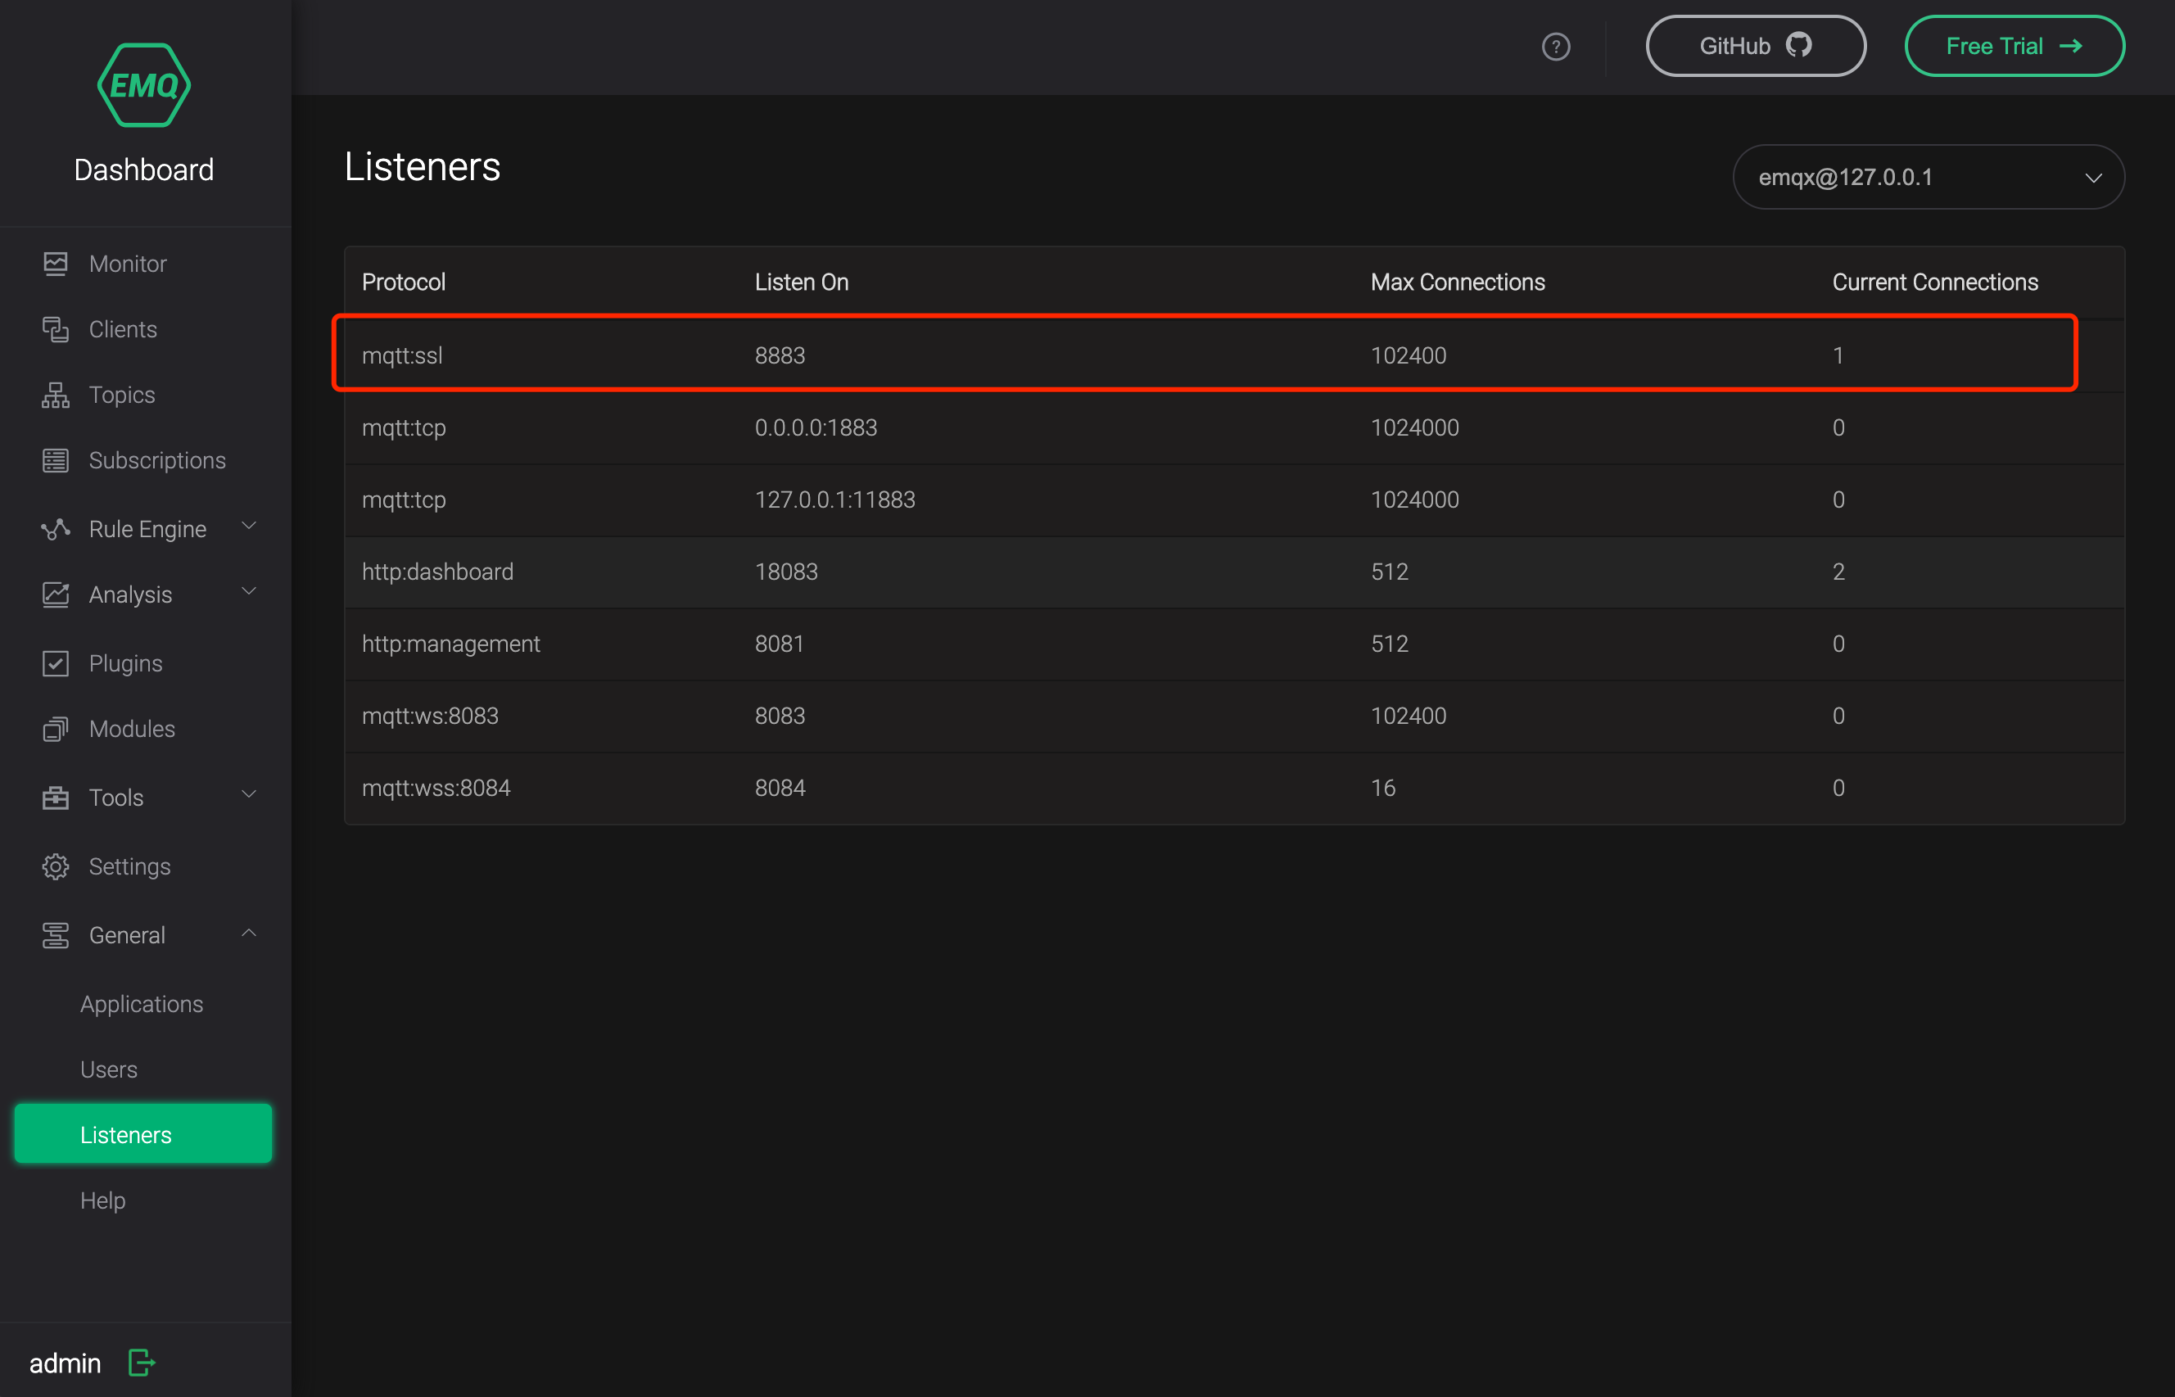Click the Plugins icon in sidebar

52,662
